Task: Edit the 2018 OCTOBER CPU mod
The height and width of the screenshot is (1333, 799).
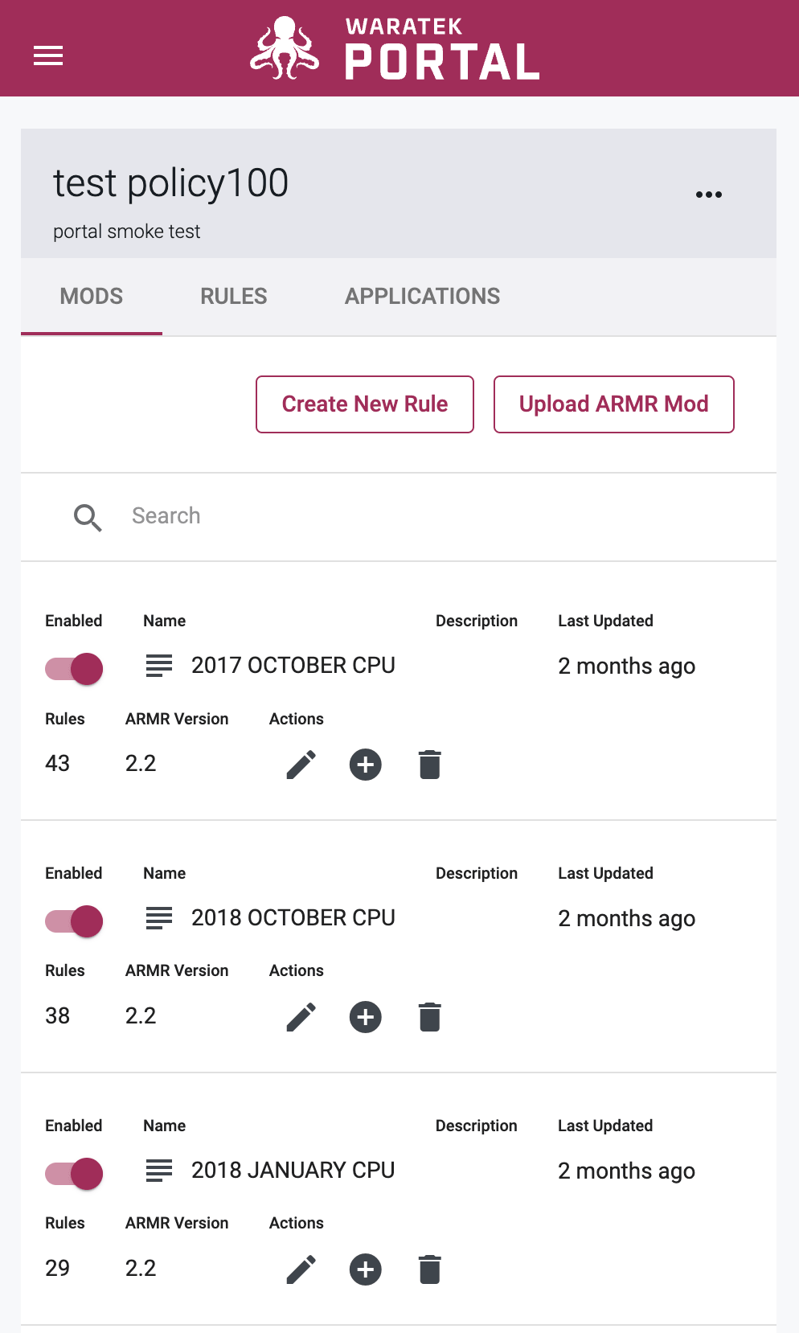Action: pos(301,1017)
